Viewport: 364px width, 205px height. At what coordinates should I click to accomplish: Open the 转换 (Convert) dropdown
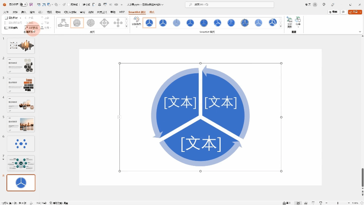click(x=298, y=22)
